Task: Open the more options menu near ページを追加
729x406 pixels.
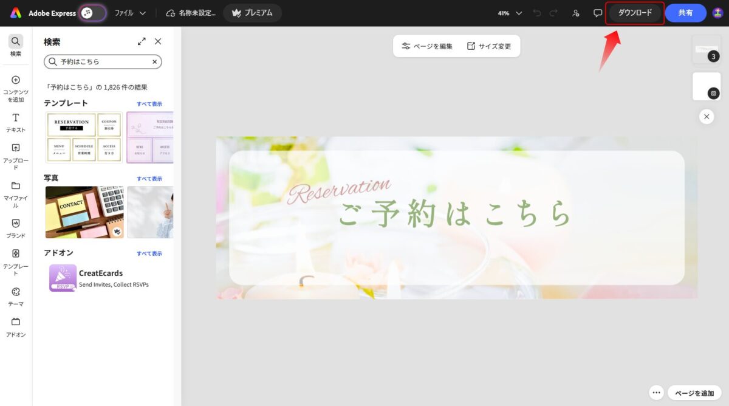Action: coord(656,393)
